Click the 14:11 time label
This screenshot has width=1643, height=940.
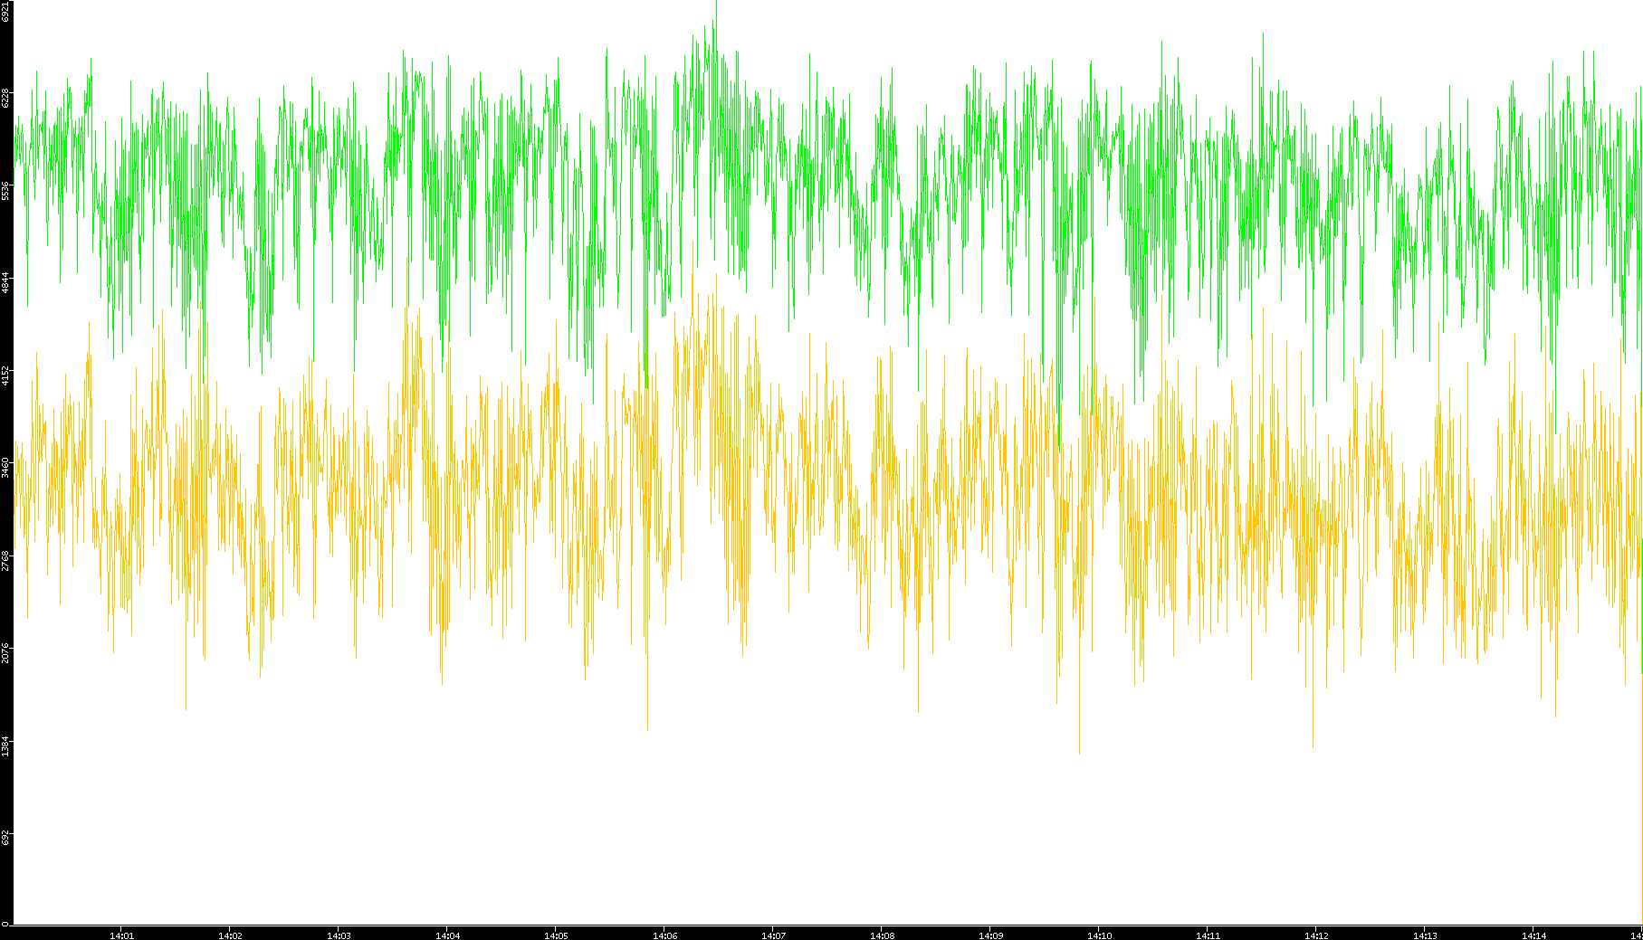pyautogui.click(x=1208, y=935)
